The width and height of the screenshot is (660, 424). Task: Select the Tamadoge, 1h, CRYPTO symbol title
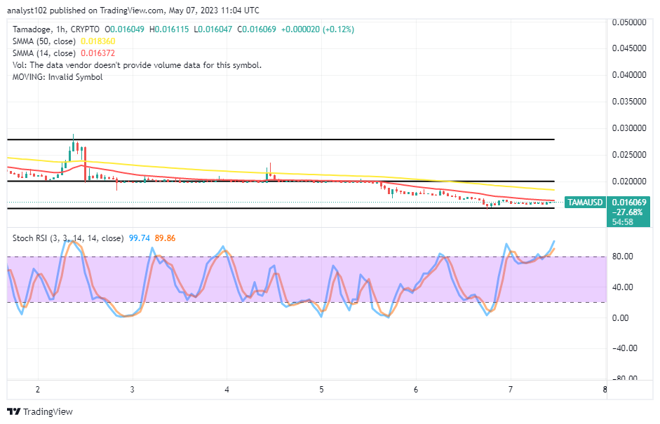coord(56,29)
